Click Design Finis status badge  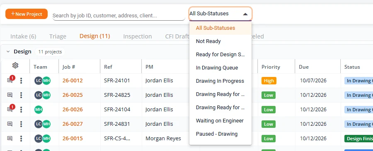tap(358, 139)
